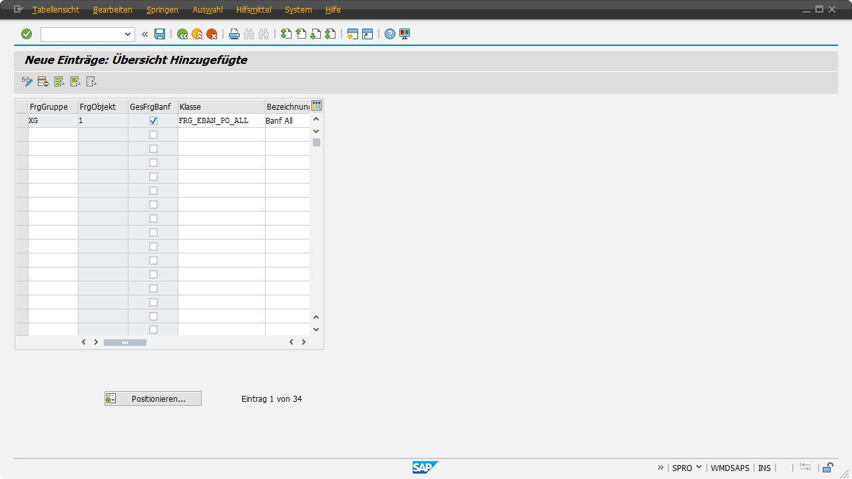
Task: Expand the SPRO transaction dropdown in status bar
Action: coord(699,468)
